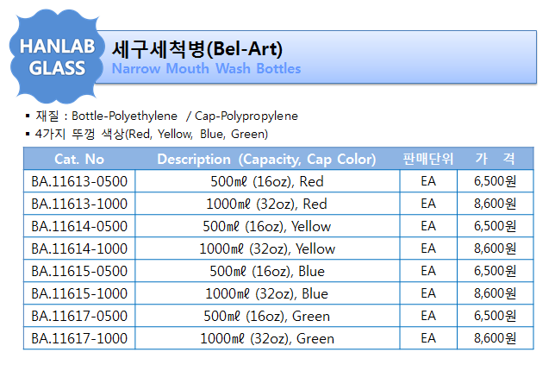Click the Narrow Mouth Wash Bottles subtitle

[206, 69]
